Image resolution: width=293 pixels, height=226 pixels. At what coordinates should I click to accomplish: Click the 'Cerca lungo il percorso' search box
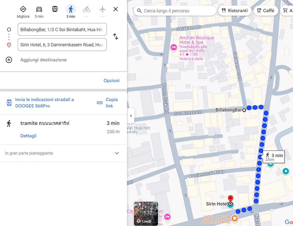175,11
